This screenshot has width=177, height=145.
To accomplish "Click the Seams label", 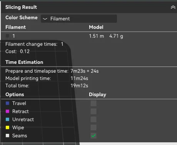I will (x=20, y=135).
